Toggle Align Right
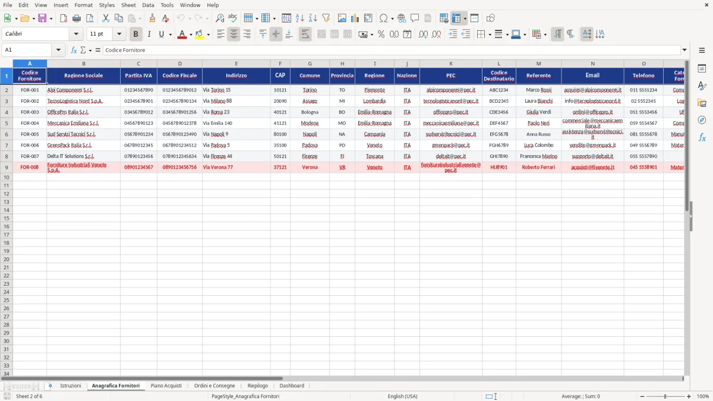 click(x=247, y=34)
